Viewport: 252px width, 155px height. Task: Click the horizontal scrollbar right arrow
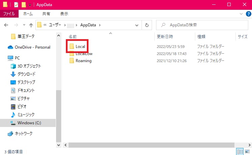pyautogui.click(x=249, y=145)
